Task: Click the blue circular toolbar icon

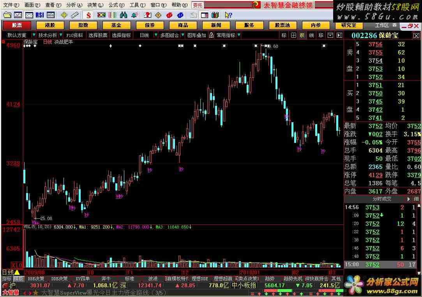Action: point(180,15)
